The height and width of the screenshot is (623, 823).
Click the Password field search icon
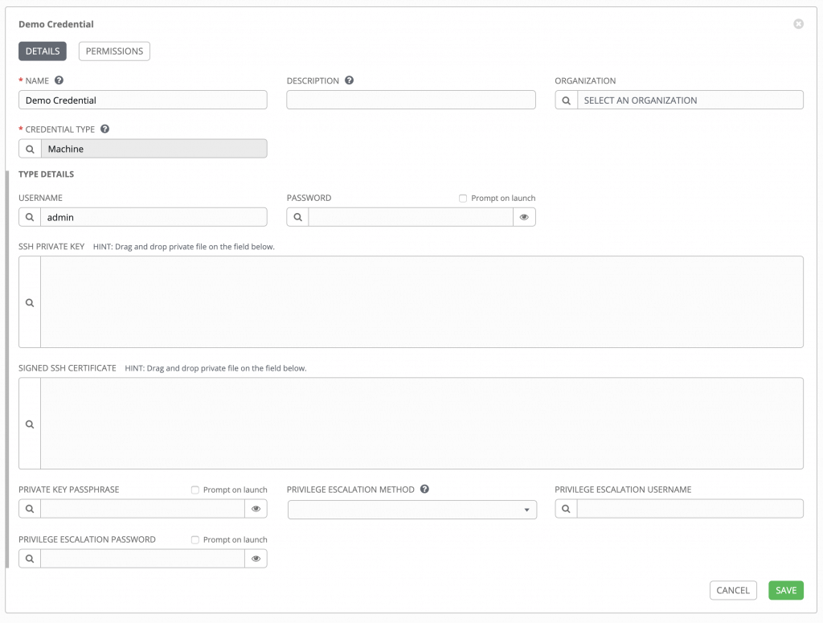coord(297,217)
